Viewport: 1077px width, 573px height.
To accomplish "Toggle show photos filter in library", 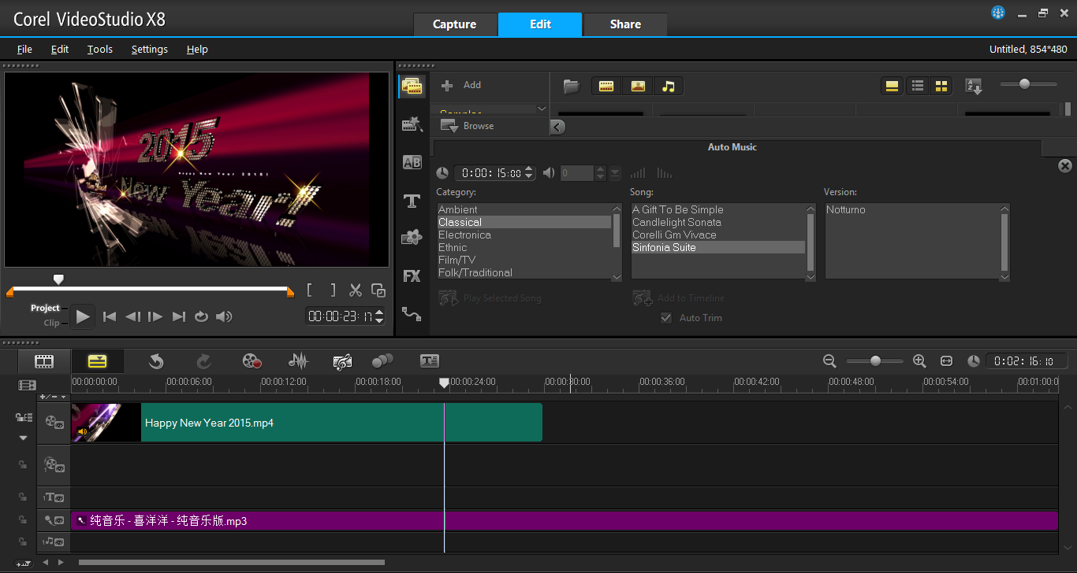I will click(x=638, y=87).
